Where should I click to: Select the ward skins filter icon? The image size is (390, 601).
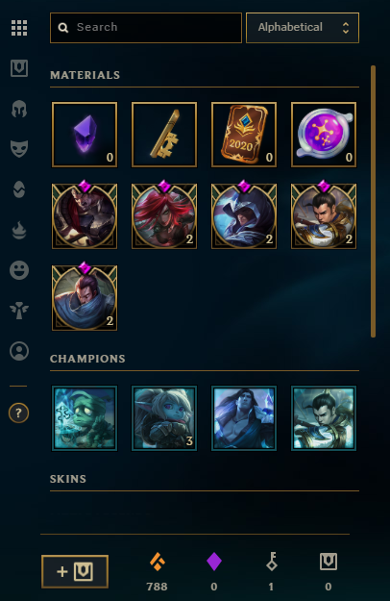tap(19, 189)
